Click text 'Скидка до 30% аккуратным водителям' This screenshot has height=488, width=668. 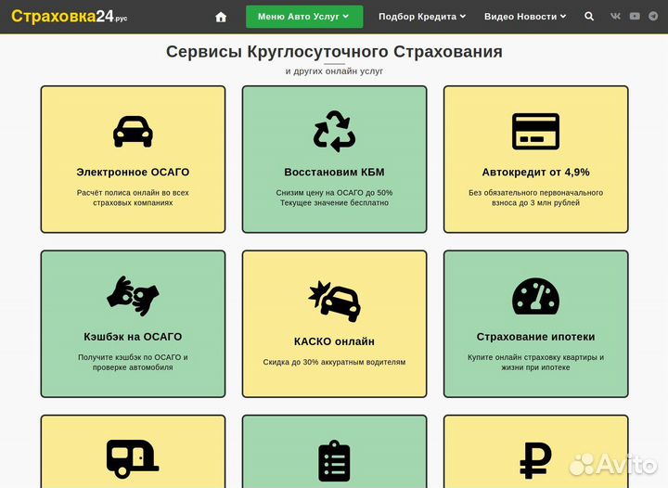(x=334, y=362)
